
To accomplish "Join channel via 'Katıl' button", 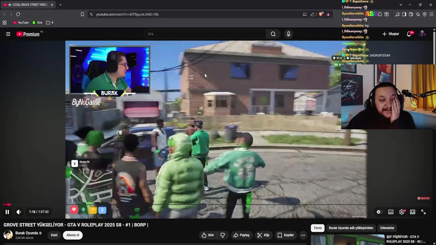I will pyautogui.click(x=54, y=235).
